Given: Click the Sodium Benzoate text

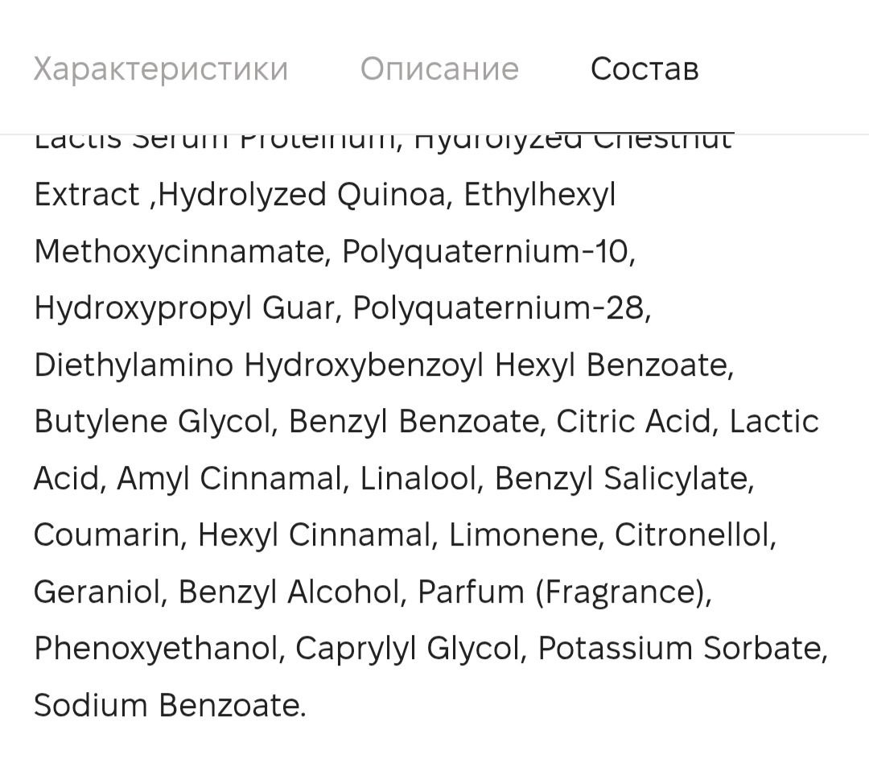Looking at the screenshot, I should [x=167, y=706].
